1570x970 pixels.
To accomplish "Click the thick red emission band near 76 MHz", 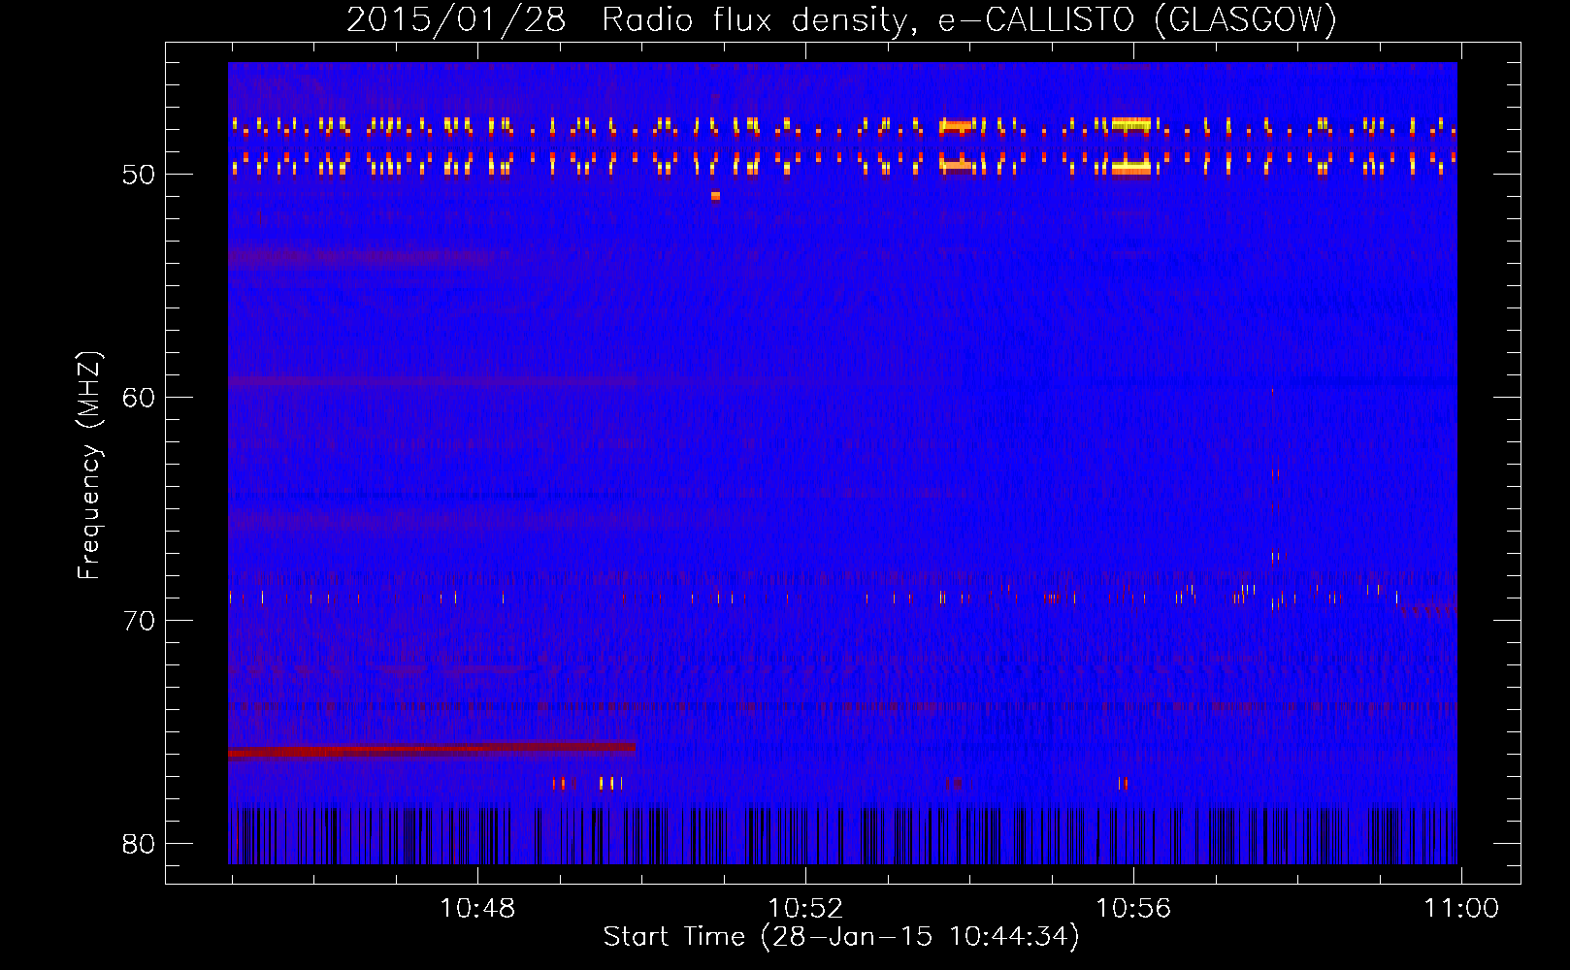I will point(432,749).
